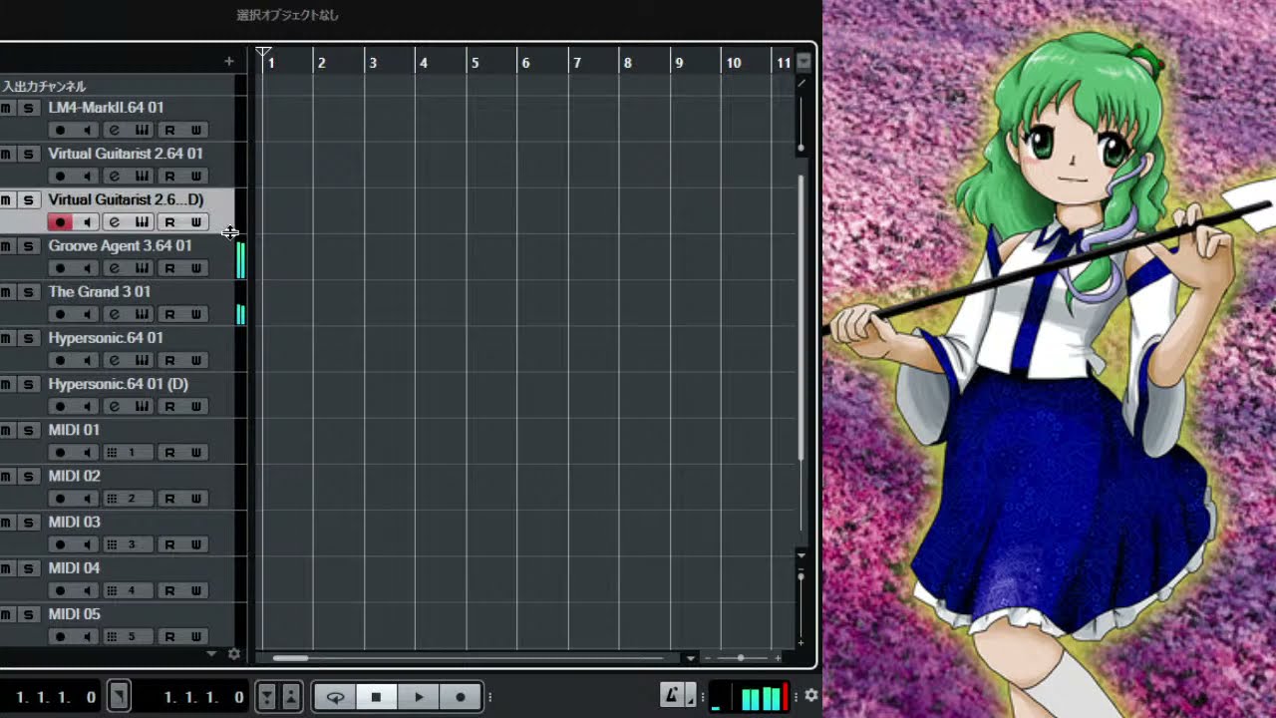Mute the LM4-MarkII.64 01 track

pyautogui.click(x=6, y=108)
